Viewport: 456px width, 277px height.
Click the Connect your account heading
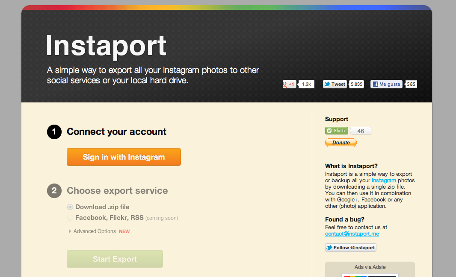click(x=116, y=132)
